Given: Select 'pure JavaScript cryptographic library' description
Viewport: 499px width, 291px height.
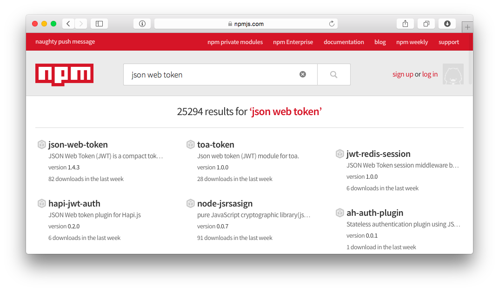Looking at the screenshot, I should click(x=253, y=215).
